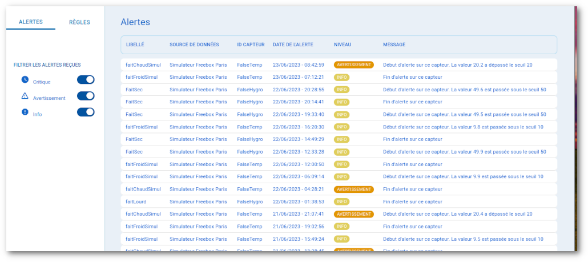
Task: Click the Avertissement triangle warning icon
Action: click(x=25, y=96)
